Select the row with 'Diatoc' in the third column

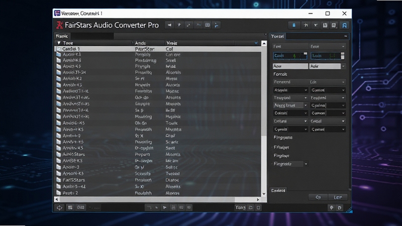coord(157,180)
